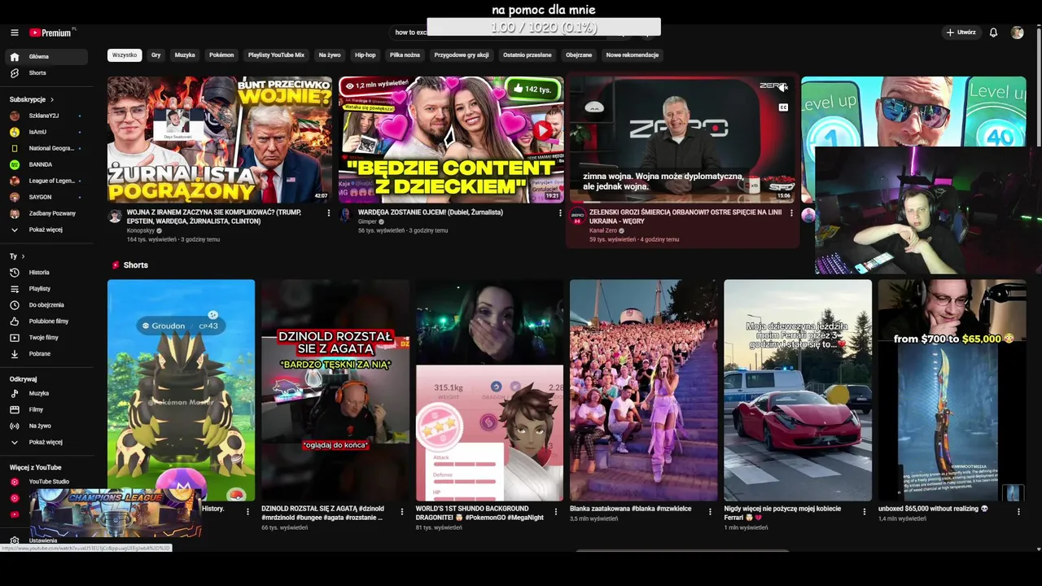Select the Pokémon filter chip

[221, 55]
